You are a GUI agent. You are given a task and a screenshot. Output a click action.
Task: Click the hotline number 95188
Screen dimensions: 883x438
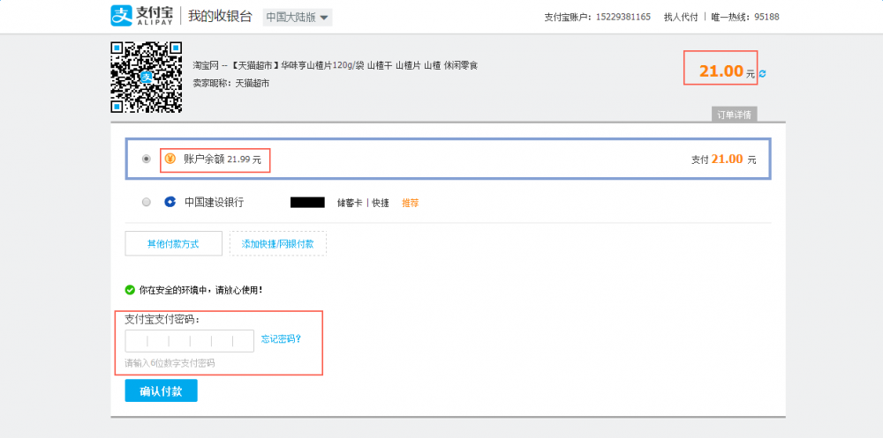pyautogui.click(x=766, y=17)
